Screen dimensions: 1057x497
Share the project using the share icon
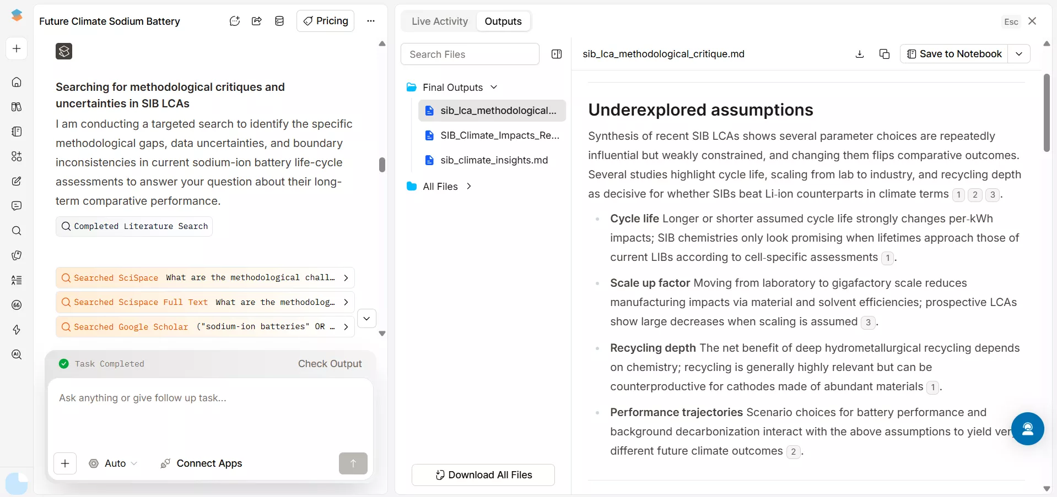click(x=256, y=21)
